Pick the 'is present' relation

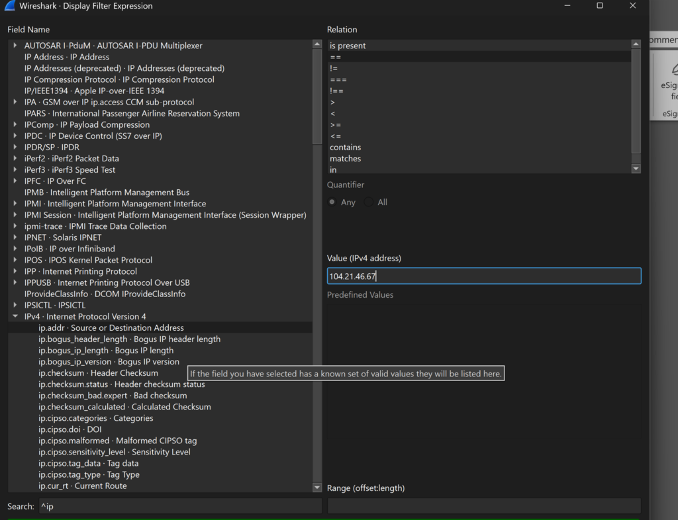tap(348, 46)
